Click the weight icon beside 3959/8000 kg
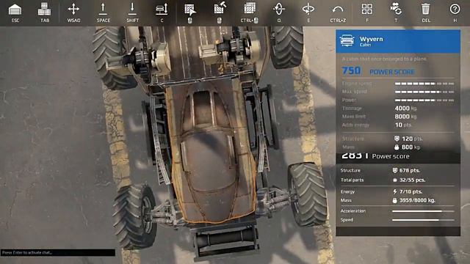Screen dimensions: 470x264 point(395,200)
